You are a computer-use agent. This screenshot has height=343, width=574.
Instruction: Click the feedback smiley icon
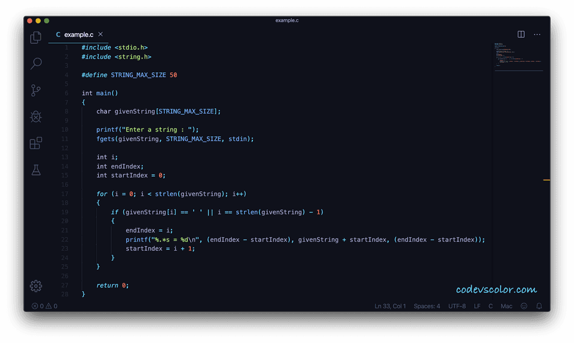point(524,306)
